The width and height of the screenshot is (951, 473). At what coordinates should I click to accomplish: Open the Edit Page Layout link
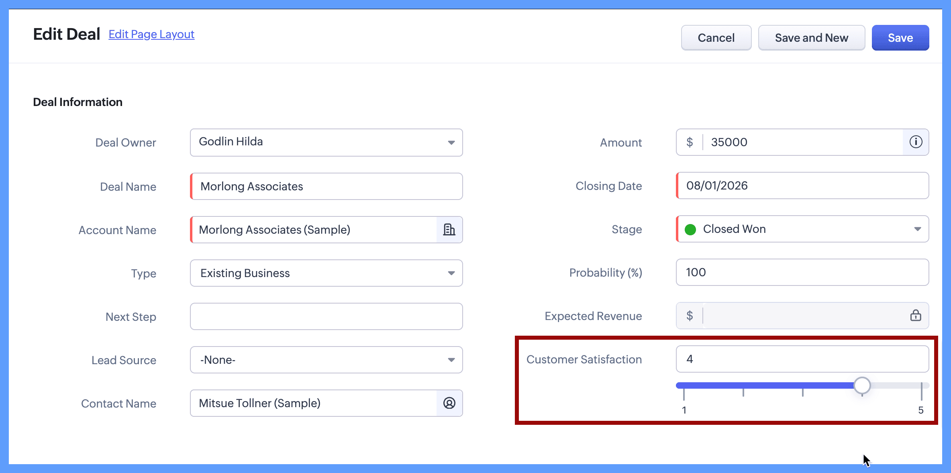(x=151, y=35)
